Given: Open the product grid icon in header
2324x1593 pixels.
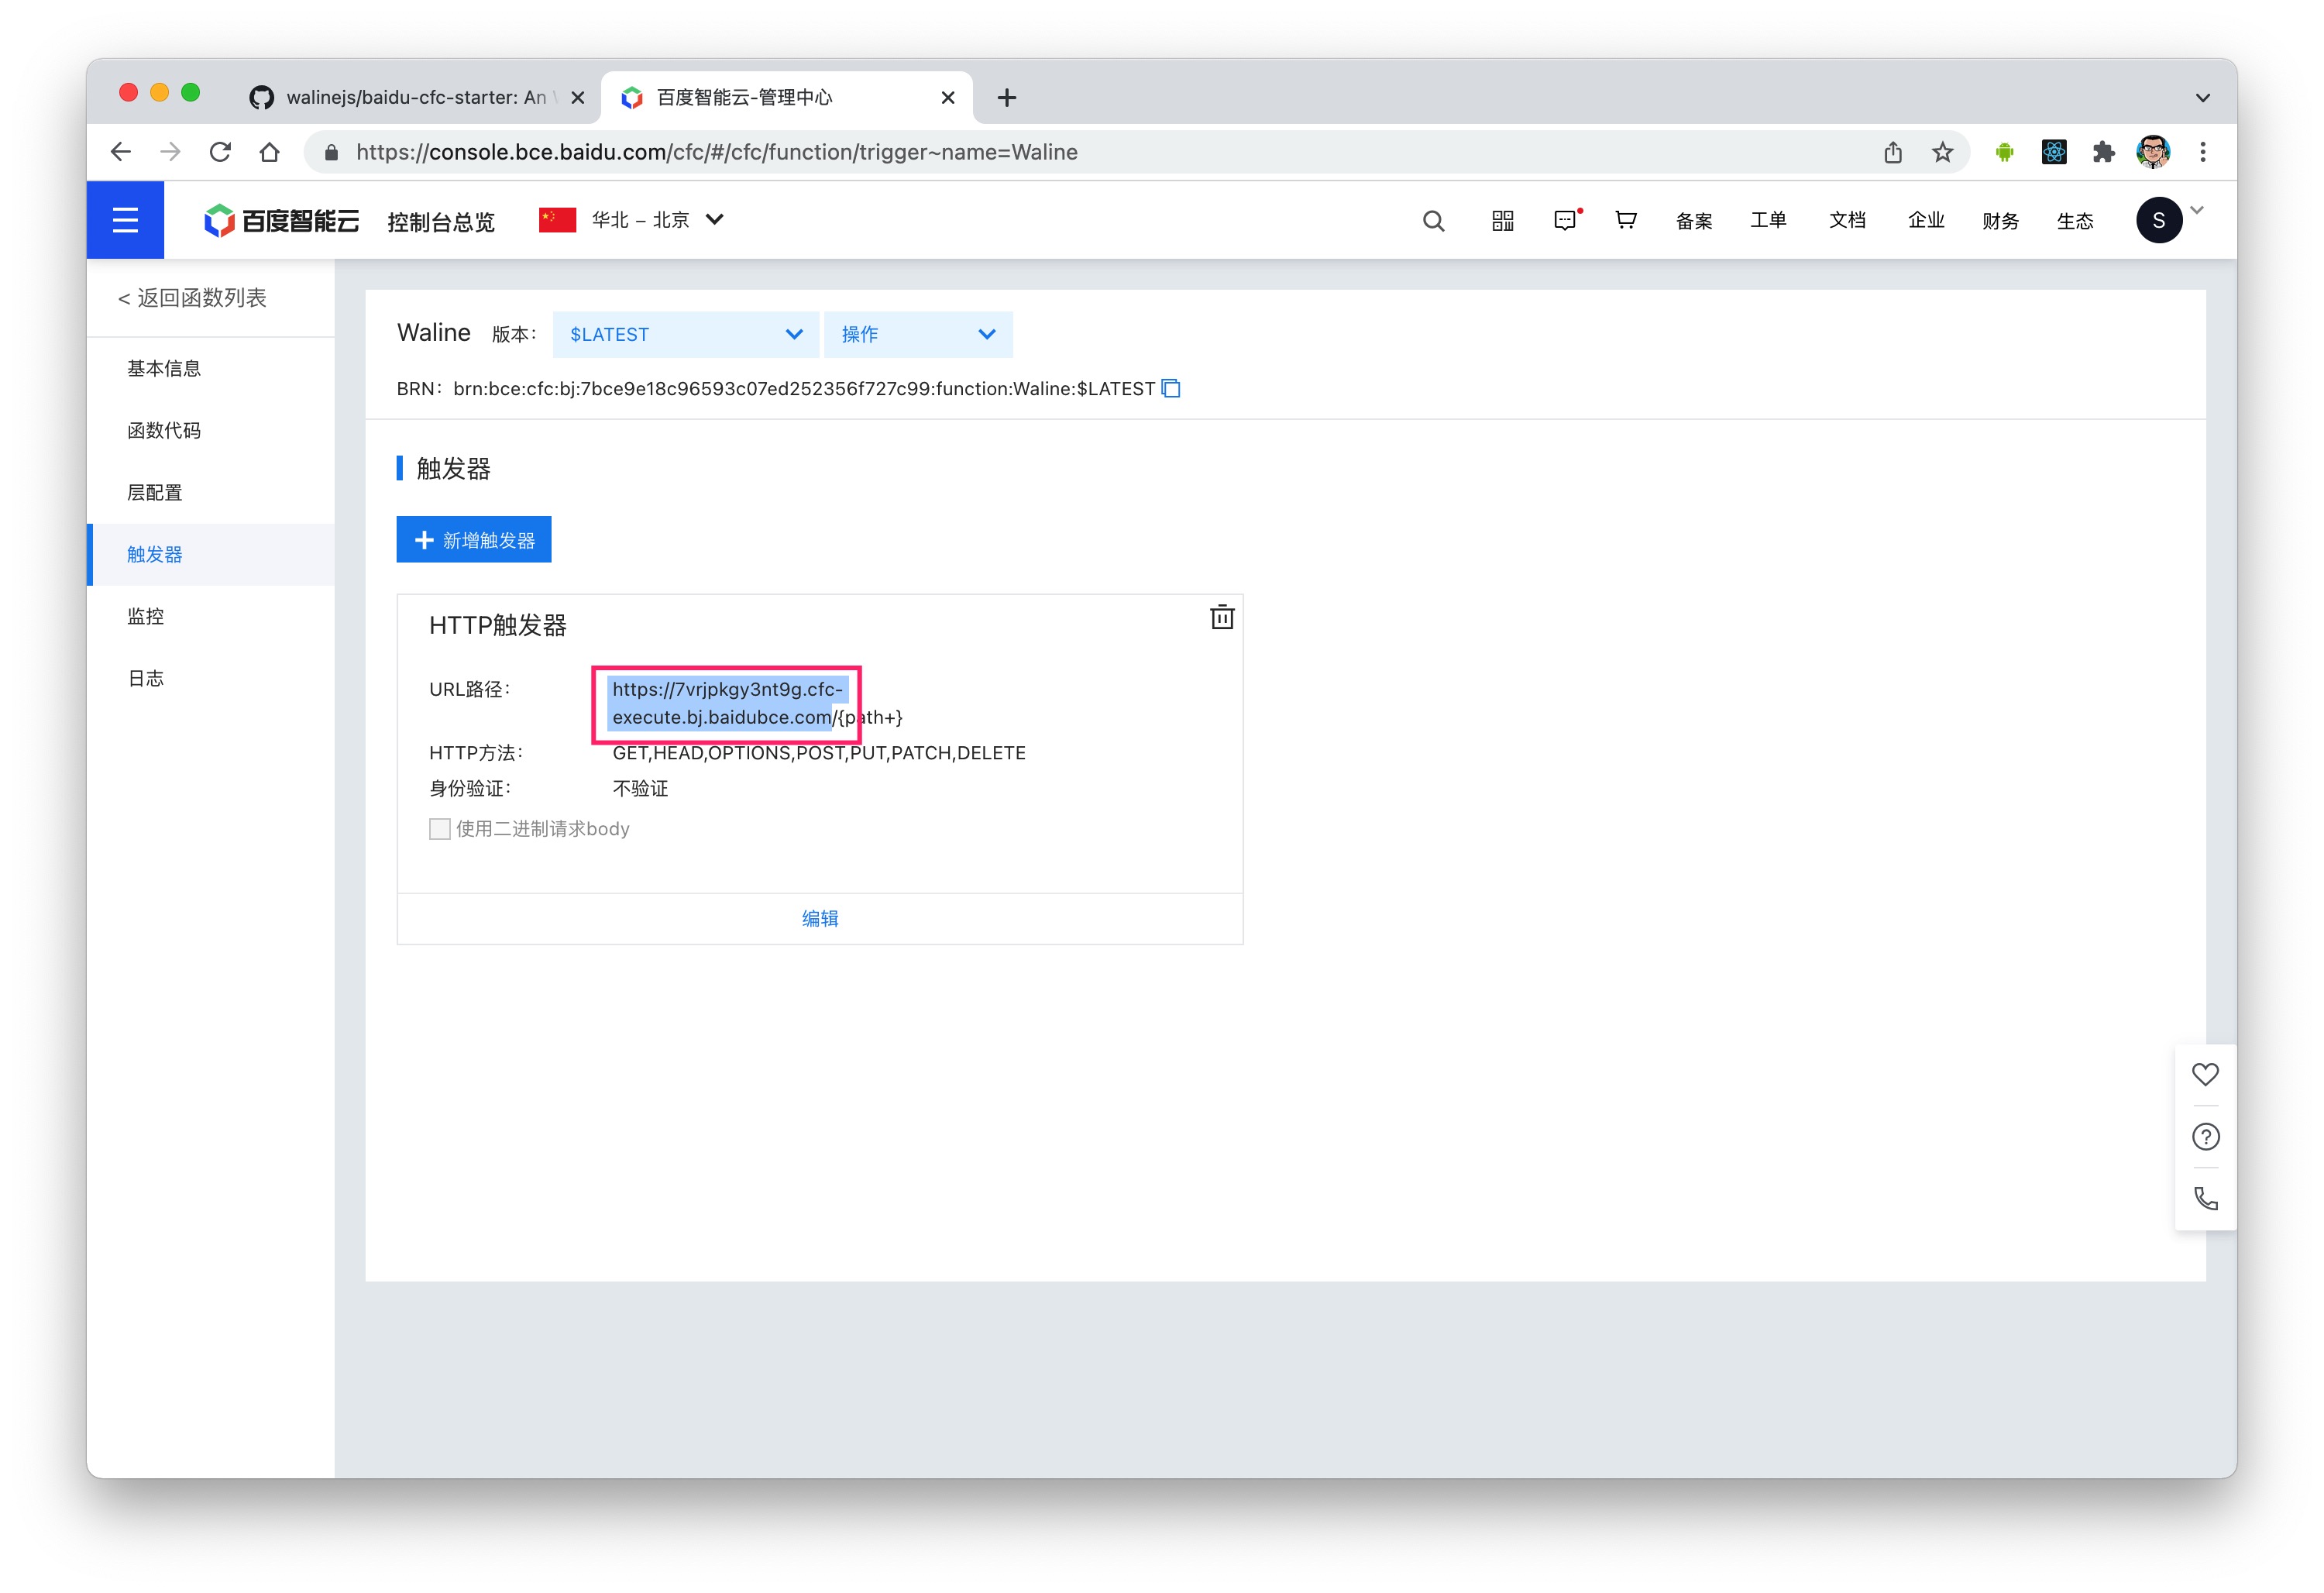Looking at the screenshot, I should point(1501,220).
